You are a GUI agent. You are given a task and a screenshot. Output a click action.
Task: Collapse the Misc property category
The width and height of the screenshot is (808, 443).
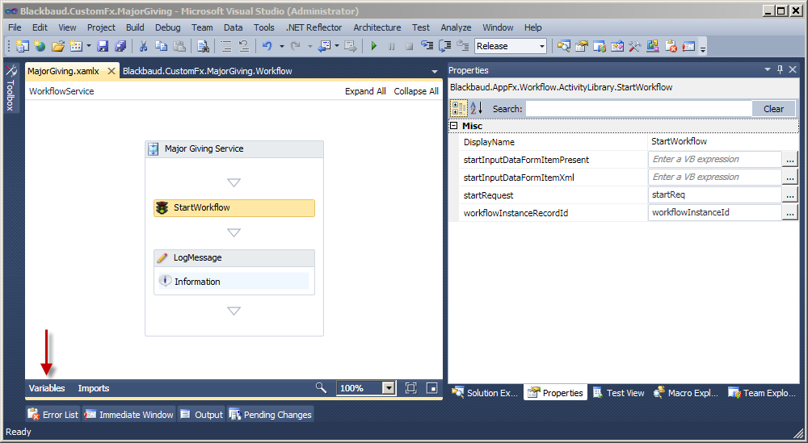[454, 126]
